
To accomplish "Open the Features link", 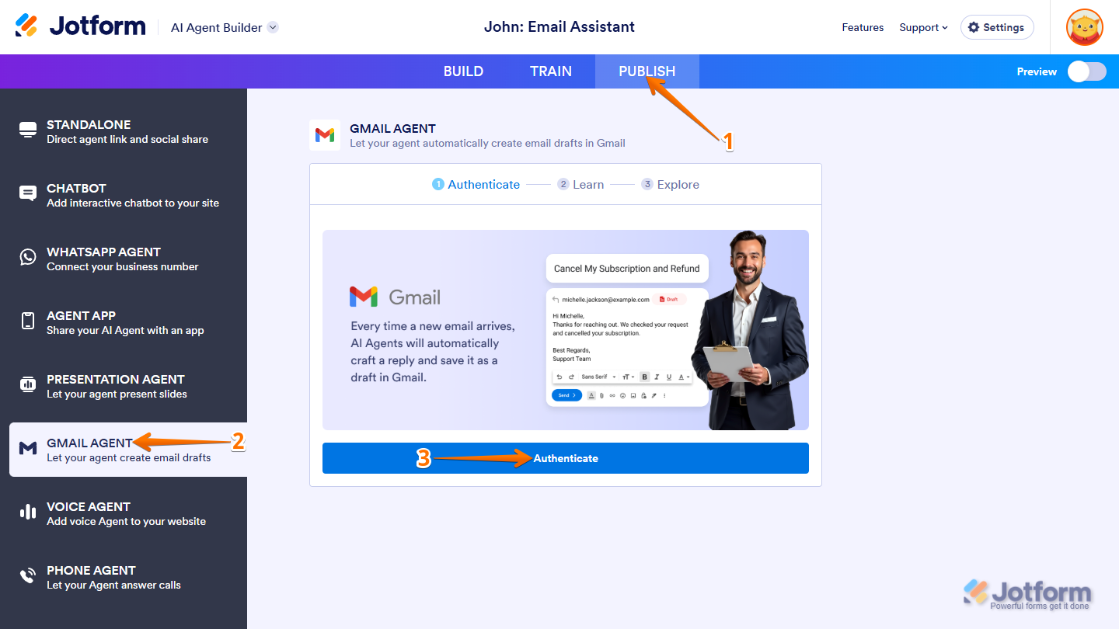I will 863,27.
